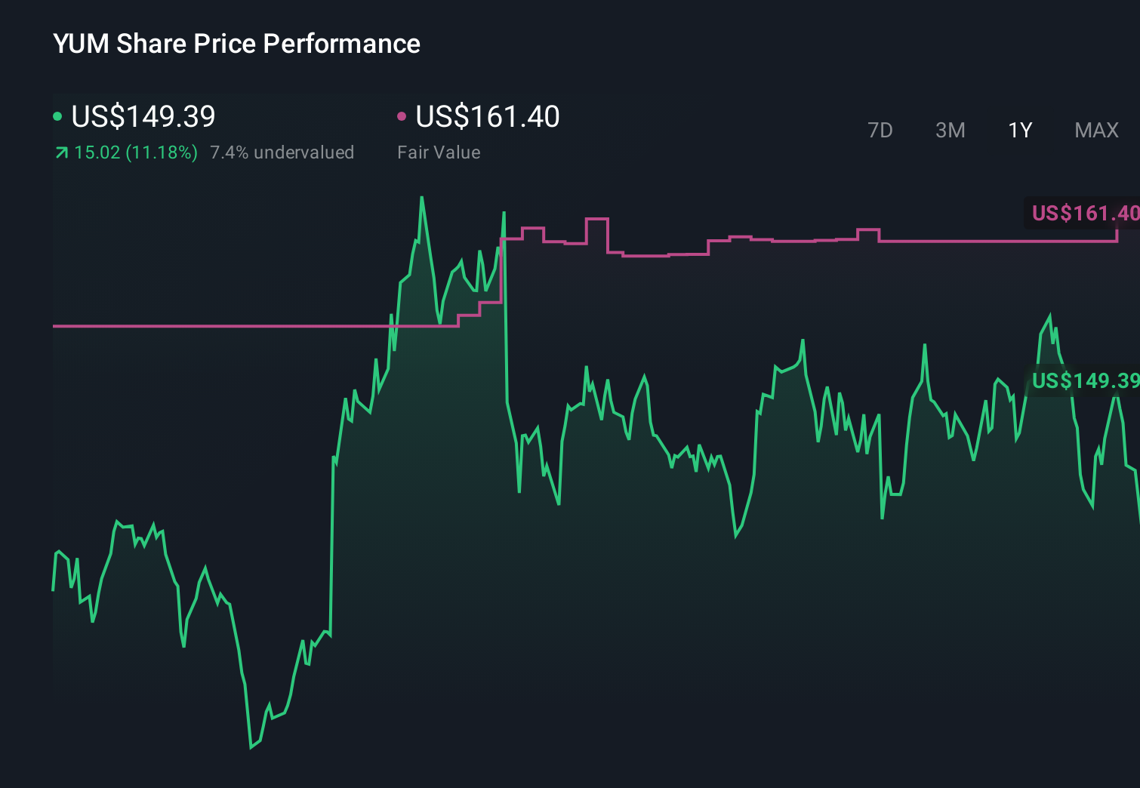This screenshot has height=788, width=1140.
Task: Select the US$161.40 price tag on right edge
Action: click(x=1083, y=213)
